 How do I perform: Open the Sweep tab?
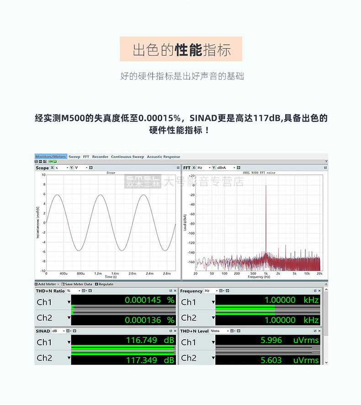[x=74, y=157]
